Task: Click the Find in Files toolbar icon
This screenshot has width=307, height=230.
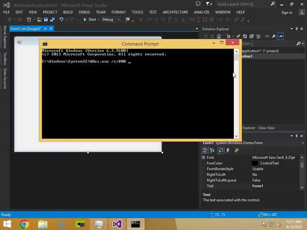Action: click(x=127, y=19)
